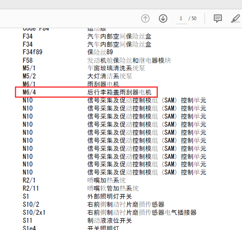
Task: Select the text '喷嘴软管加热系统'
Action: click(x=113, y=188)
